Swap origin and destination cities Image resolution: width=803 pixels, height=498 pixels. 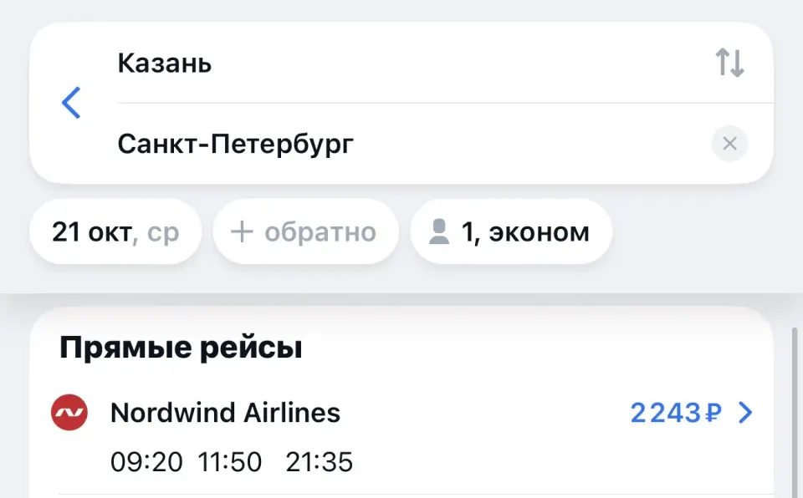[x=729, y=63]
